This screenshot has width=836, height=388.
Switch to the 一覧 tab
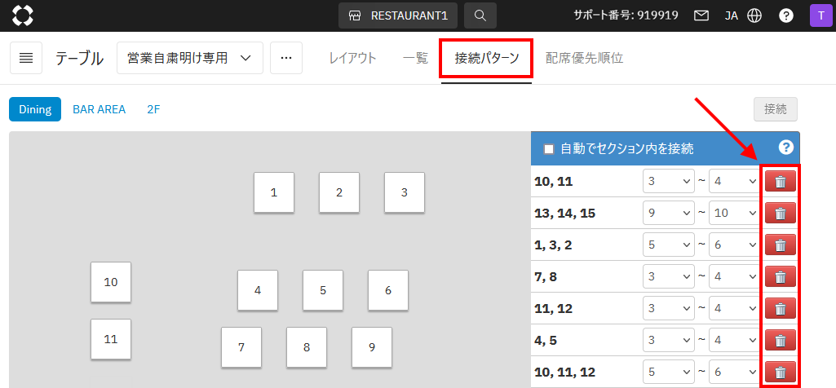(x=415, y=58)
